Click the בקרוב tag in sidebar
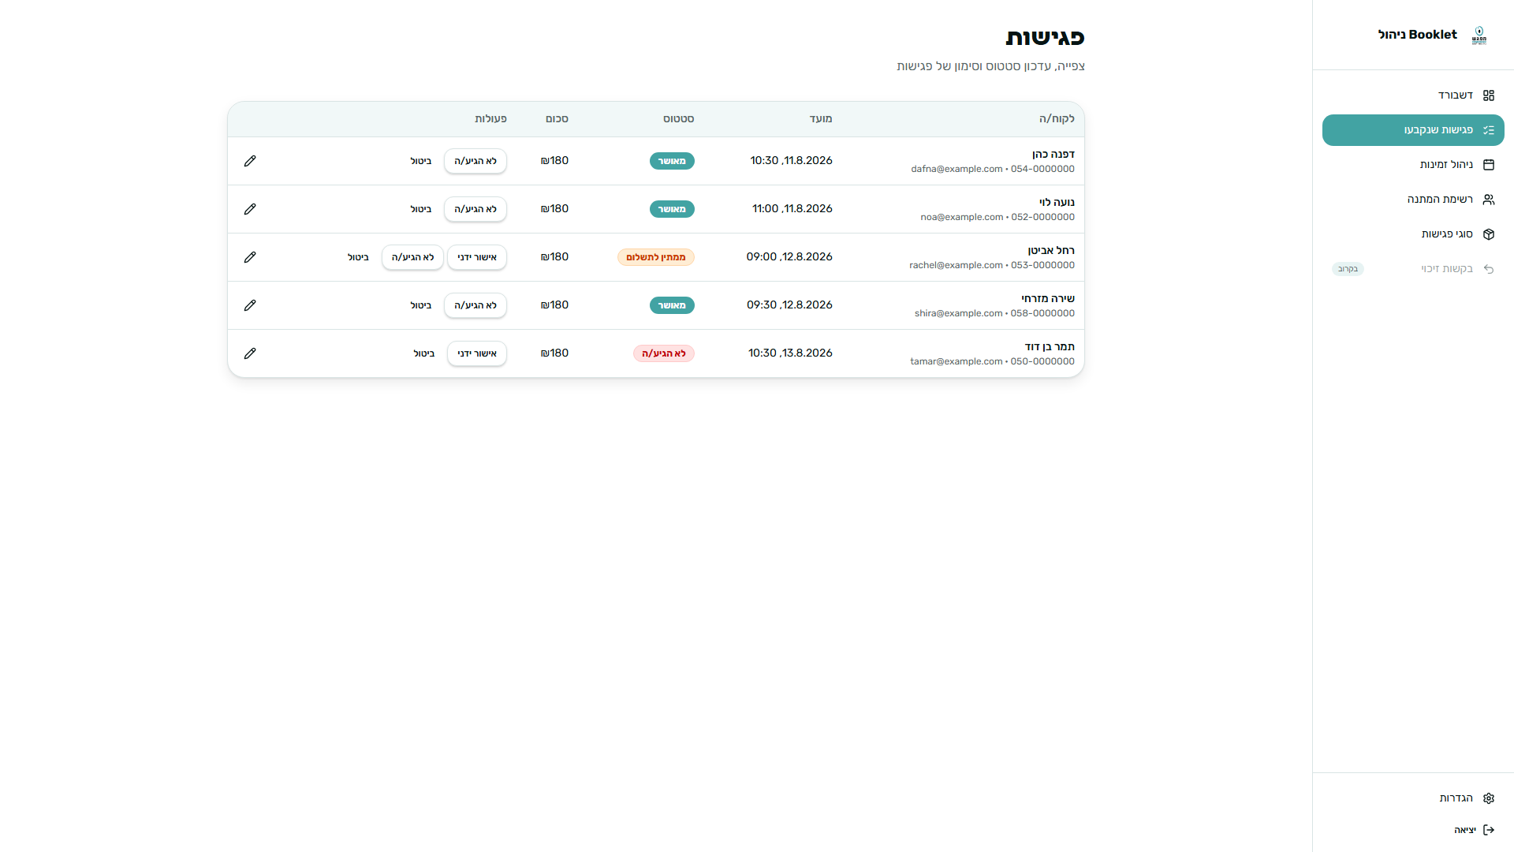The width and height of the screenshot is (1514, 852). pos(1348,269)
